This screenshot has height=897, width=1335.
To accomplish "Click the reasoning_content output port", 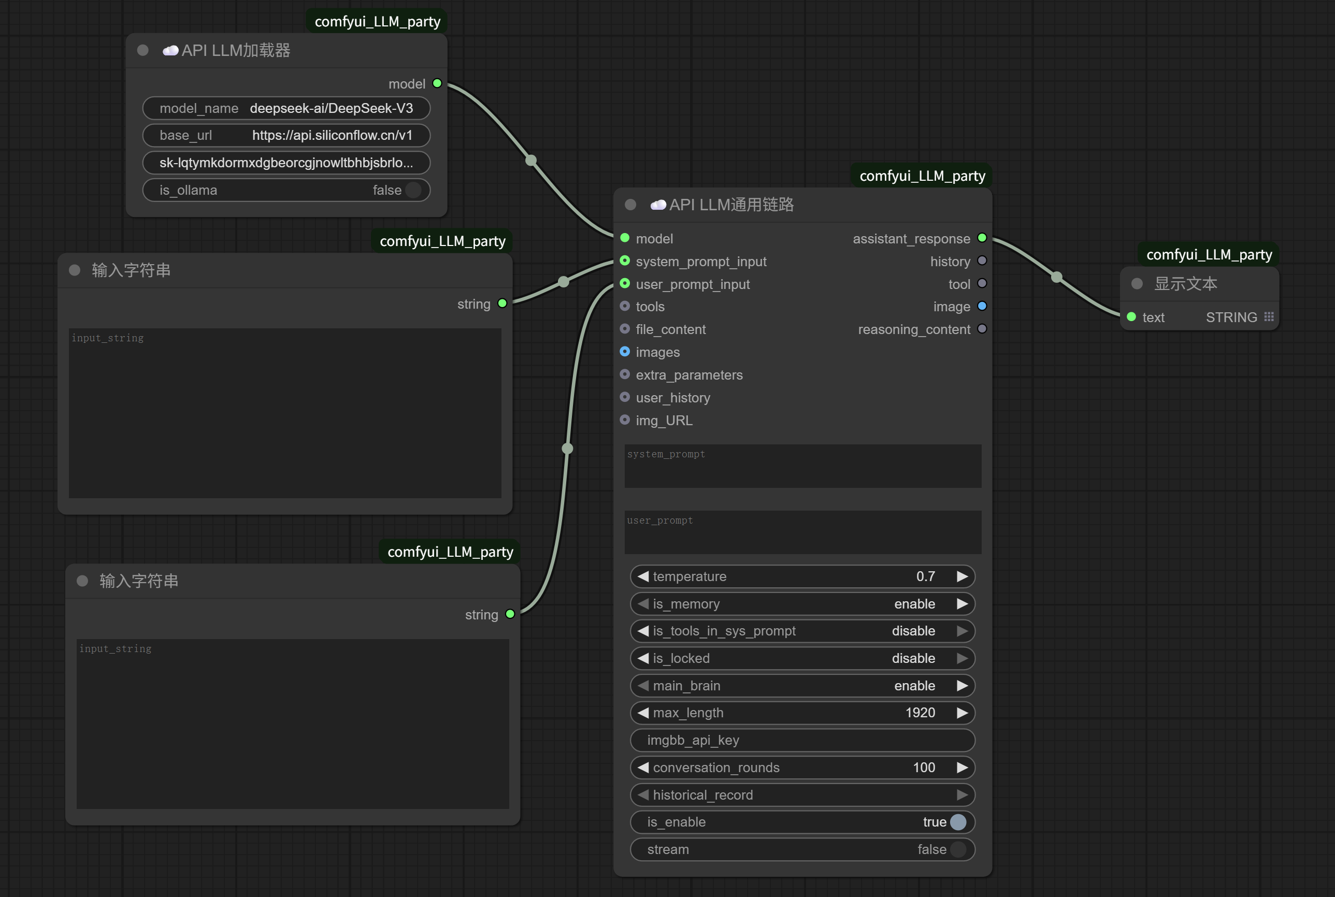I will pyautogui.click(x=982, y=329).
